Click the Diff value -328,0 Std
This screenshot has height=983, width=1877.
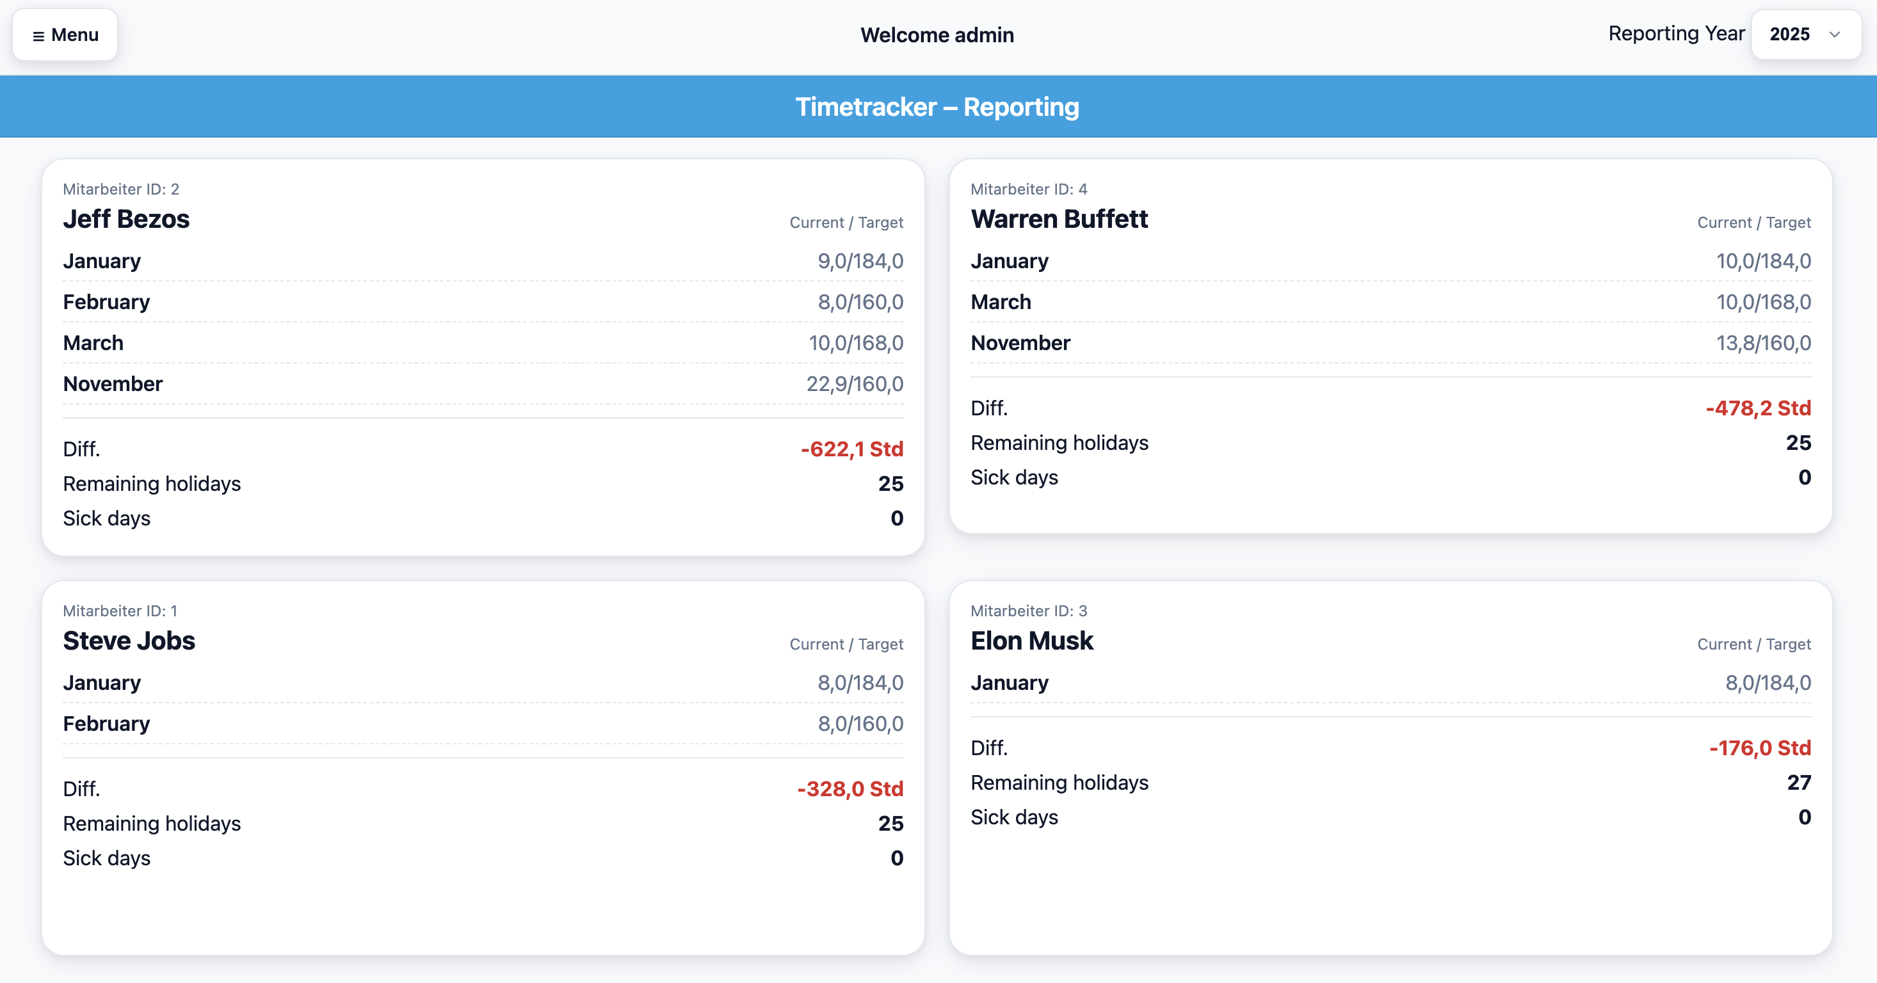[x=850, y=789]
